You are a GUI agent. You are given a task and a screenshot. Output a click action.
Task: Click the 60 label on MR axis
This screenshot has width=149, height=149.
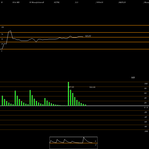[x=145, y=93]
